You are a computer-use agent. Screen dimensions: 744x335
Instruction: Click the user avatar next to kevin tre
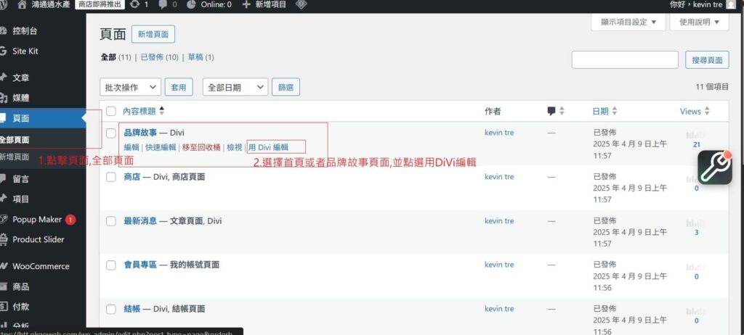tap(730, 4)
